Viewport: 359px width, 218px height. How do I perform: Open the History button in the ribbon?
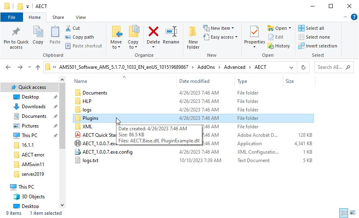tap(279, 46)
